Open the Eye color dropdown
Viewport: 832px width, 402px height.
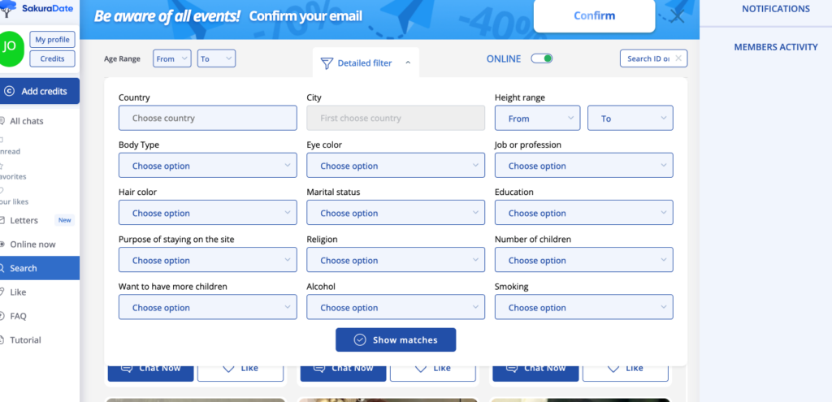(x=396, y=166)
